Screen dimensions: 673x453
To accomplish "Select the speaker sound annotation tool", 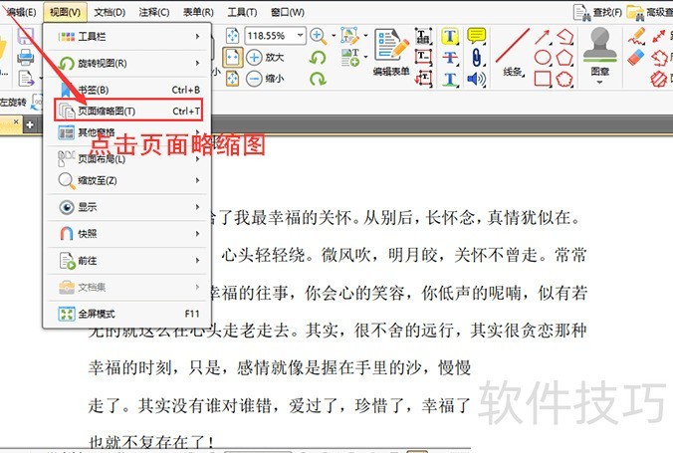I will [477, 79].
